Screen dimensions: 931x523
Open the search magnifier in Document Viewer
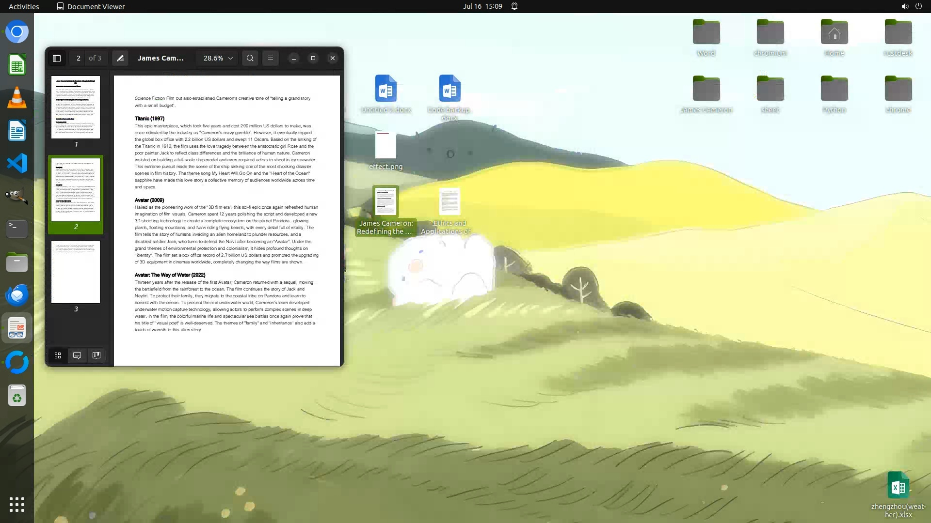[250, 58]
